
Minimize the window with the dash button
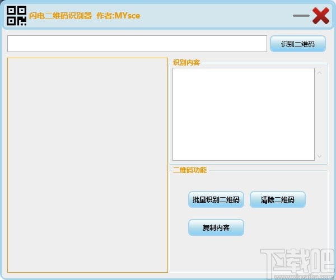click(x=301, y=16)
